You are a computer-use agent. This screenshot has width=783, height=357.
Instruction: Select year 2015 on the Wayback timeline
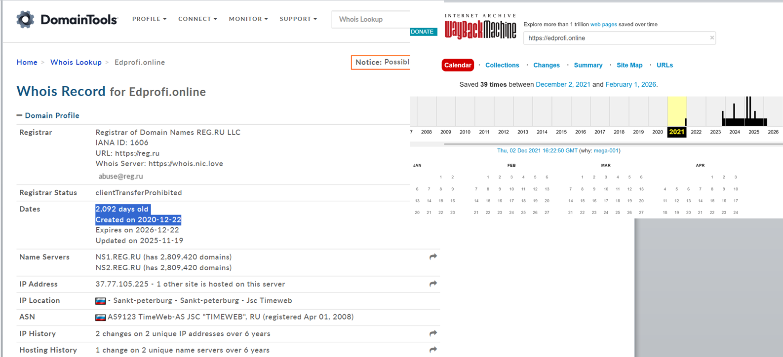(561, 132)
